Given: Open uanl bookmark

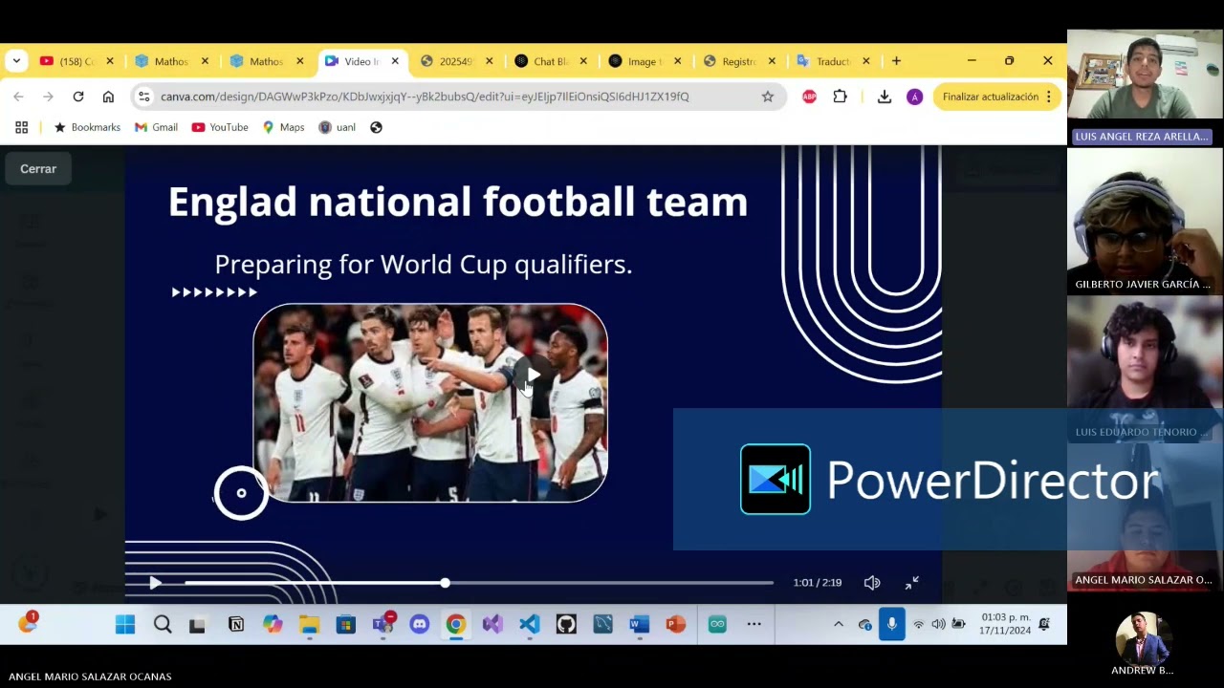Looking at the screenshot, I should pos(337,127).
